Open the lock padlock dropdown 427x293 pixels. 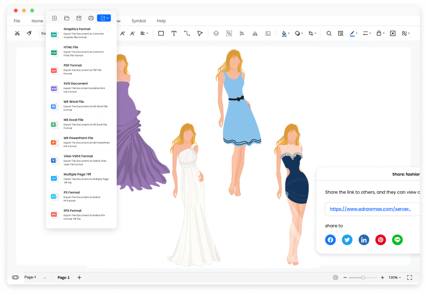380,34
